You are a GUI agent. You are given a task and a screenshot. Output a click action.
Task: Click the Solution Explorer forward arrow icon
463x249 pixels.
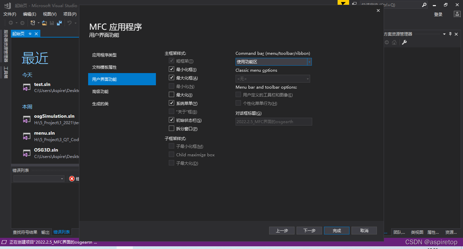(x=387, y=42)
